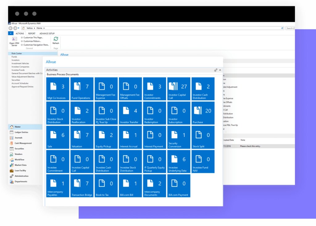Open Management Fee Expense tile
Screen dimensions: 316x226
click(106, 89)
